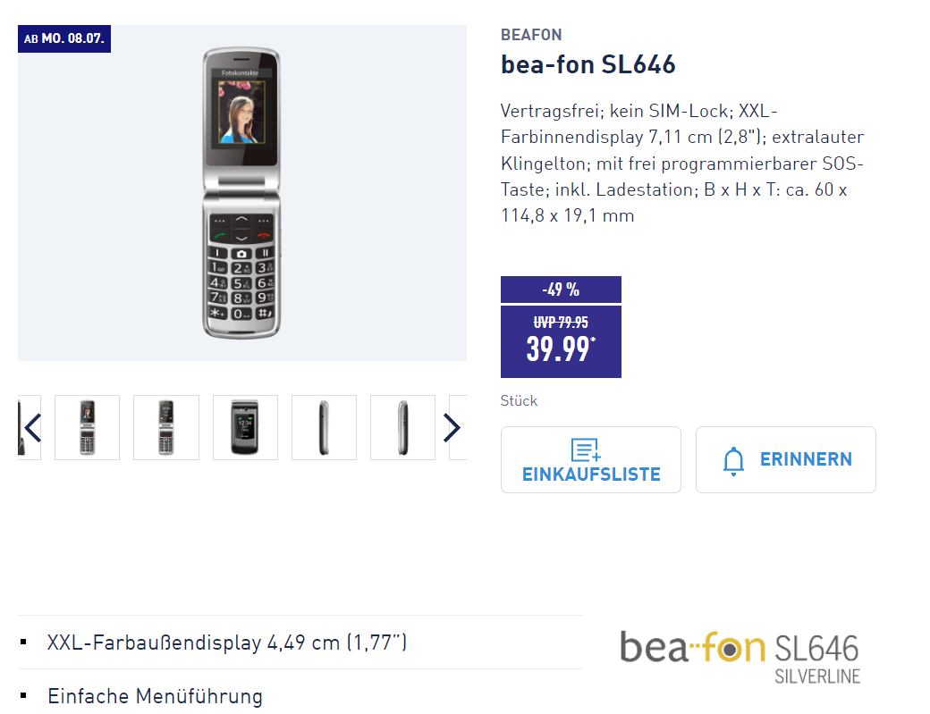Click the BEAFON brand link

click(x=531, y=35)
